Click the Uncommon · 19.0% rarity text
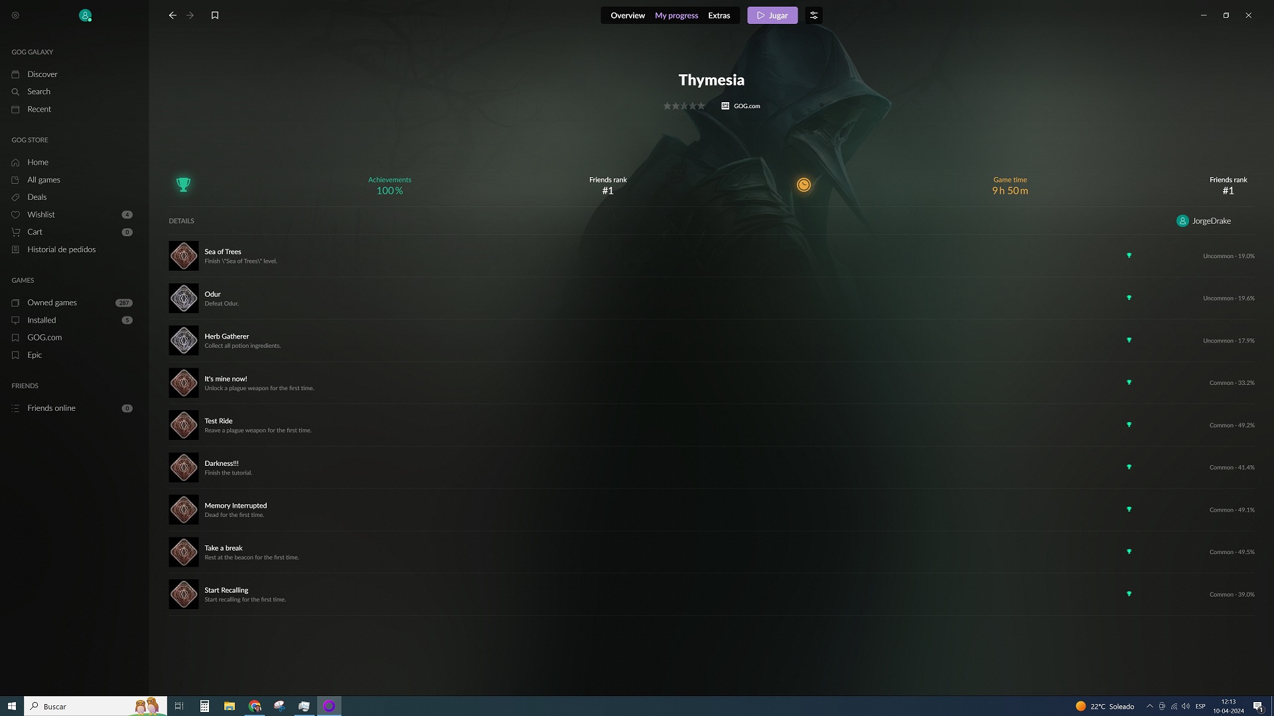This screenshot has width=1274, height=716. click(x=1228, y=256)
